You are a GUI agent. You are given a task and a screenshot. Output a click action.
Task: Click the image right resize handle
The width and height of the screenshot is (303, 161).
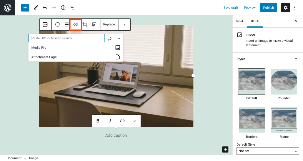pos(193,76)
